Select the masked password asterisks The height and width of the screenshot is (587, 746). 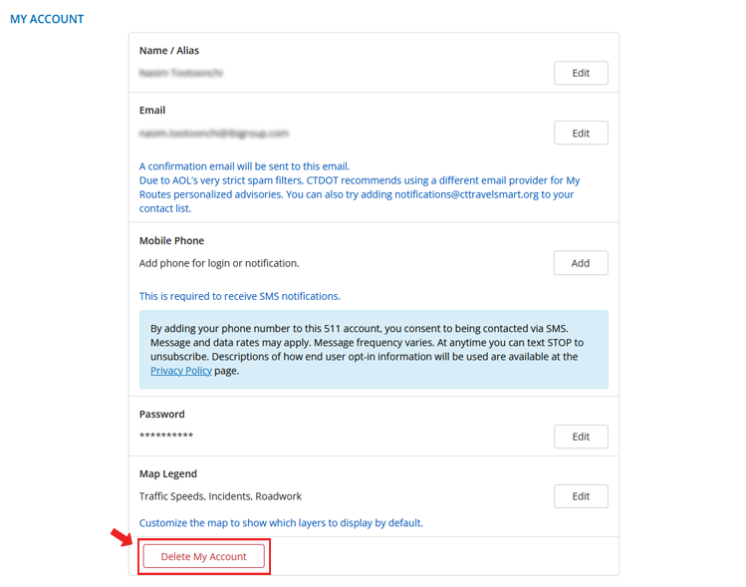point(166,437)
